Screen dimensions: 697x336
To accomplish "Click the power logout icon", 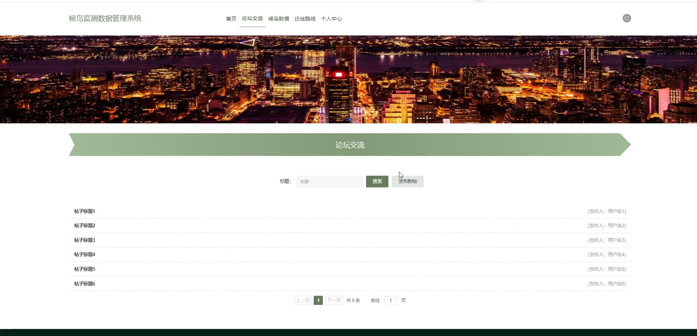I will (627, 18).
